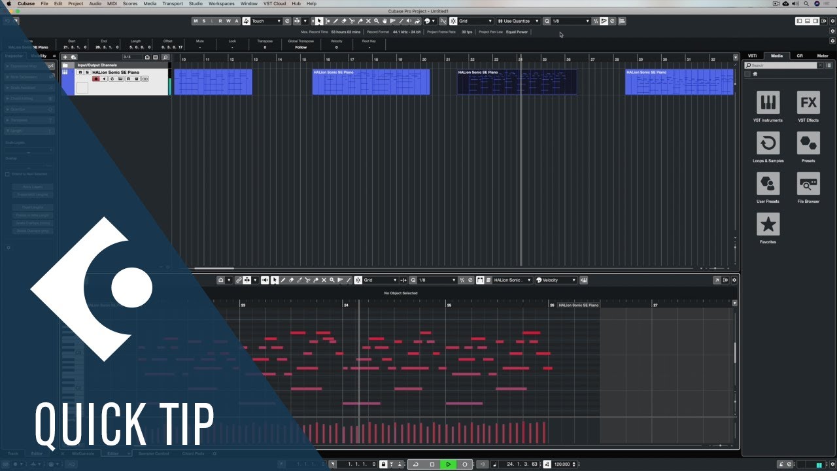Switch to the CR tab
This screenshot has width=837, height=471.
pyautogui.click(x=800, y=56)
